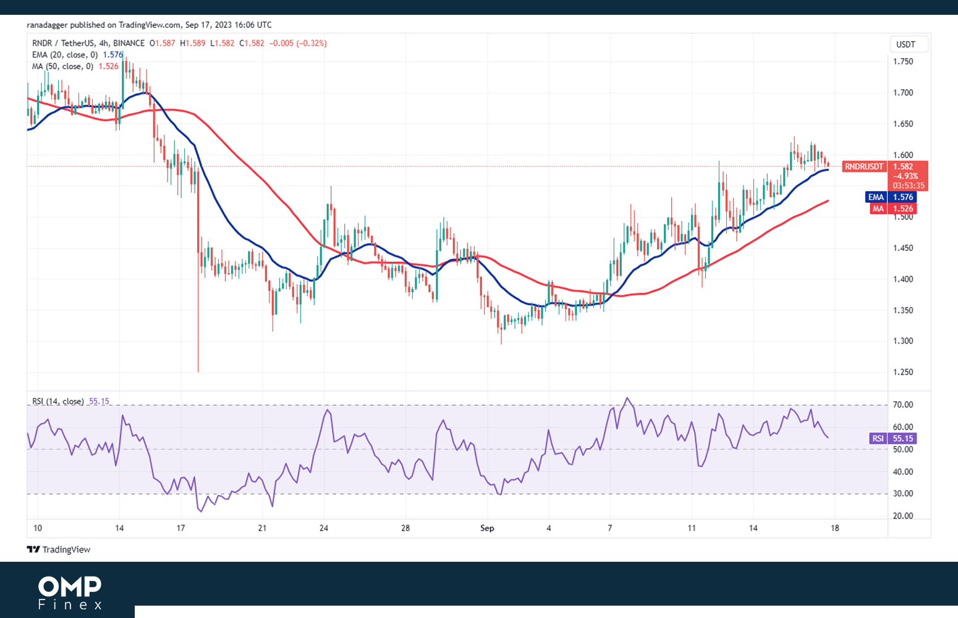Click the 1.400 price axis label
958x618 pixels.
point(903,279)
